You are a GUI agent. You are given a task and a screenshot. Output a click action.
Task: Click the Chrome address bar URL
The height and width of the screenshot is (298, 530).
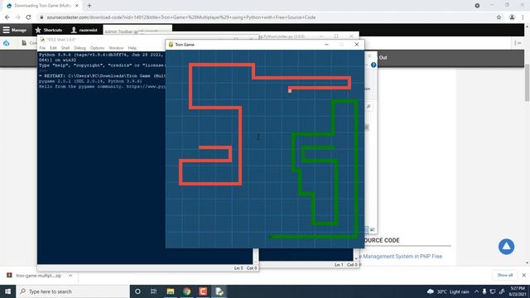coord(181,17)
